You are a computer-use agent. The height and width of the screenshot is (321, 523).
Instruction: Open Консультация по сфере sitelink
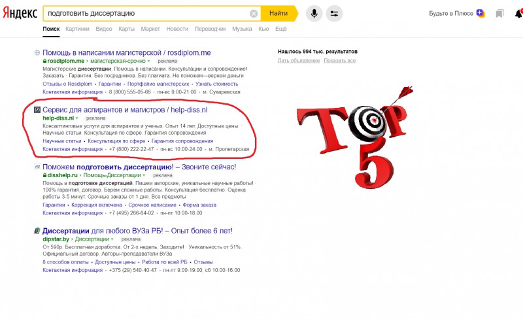pyautogui.click(x=116, y=141)
